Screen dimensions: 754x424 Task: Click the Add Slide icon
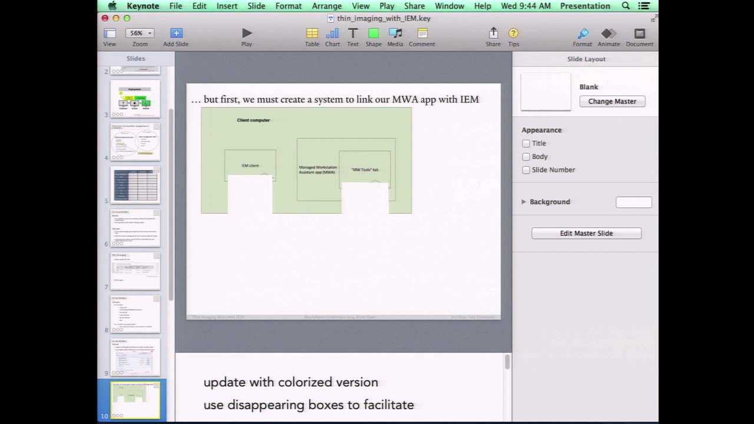click(176, 34)
